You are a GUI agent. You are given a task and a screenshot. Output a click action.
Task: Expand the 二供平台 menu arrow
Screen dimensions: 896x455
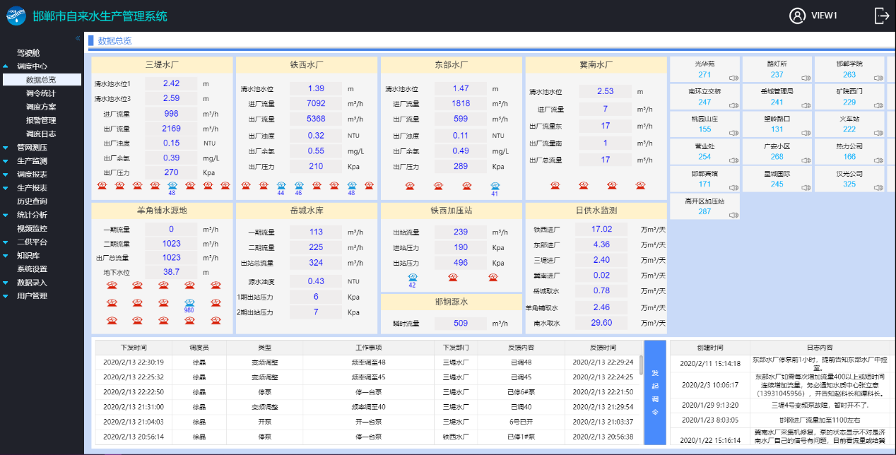(x=6, y=242)
